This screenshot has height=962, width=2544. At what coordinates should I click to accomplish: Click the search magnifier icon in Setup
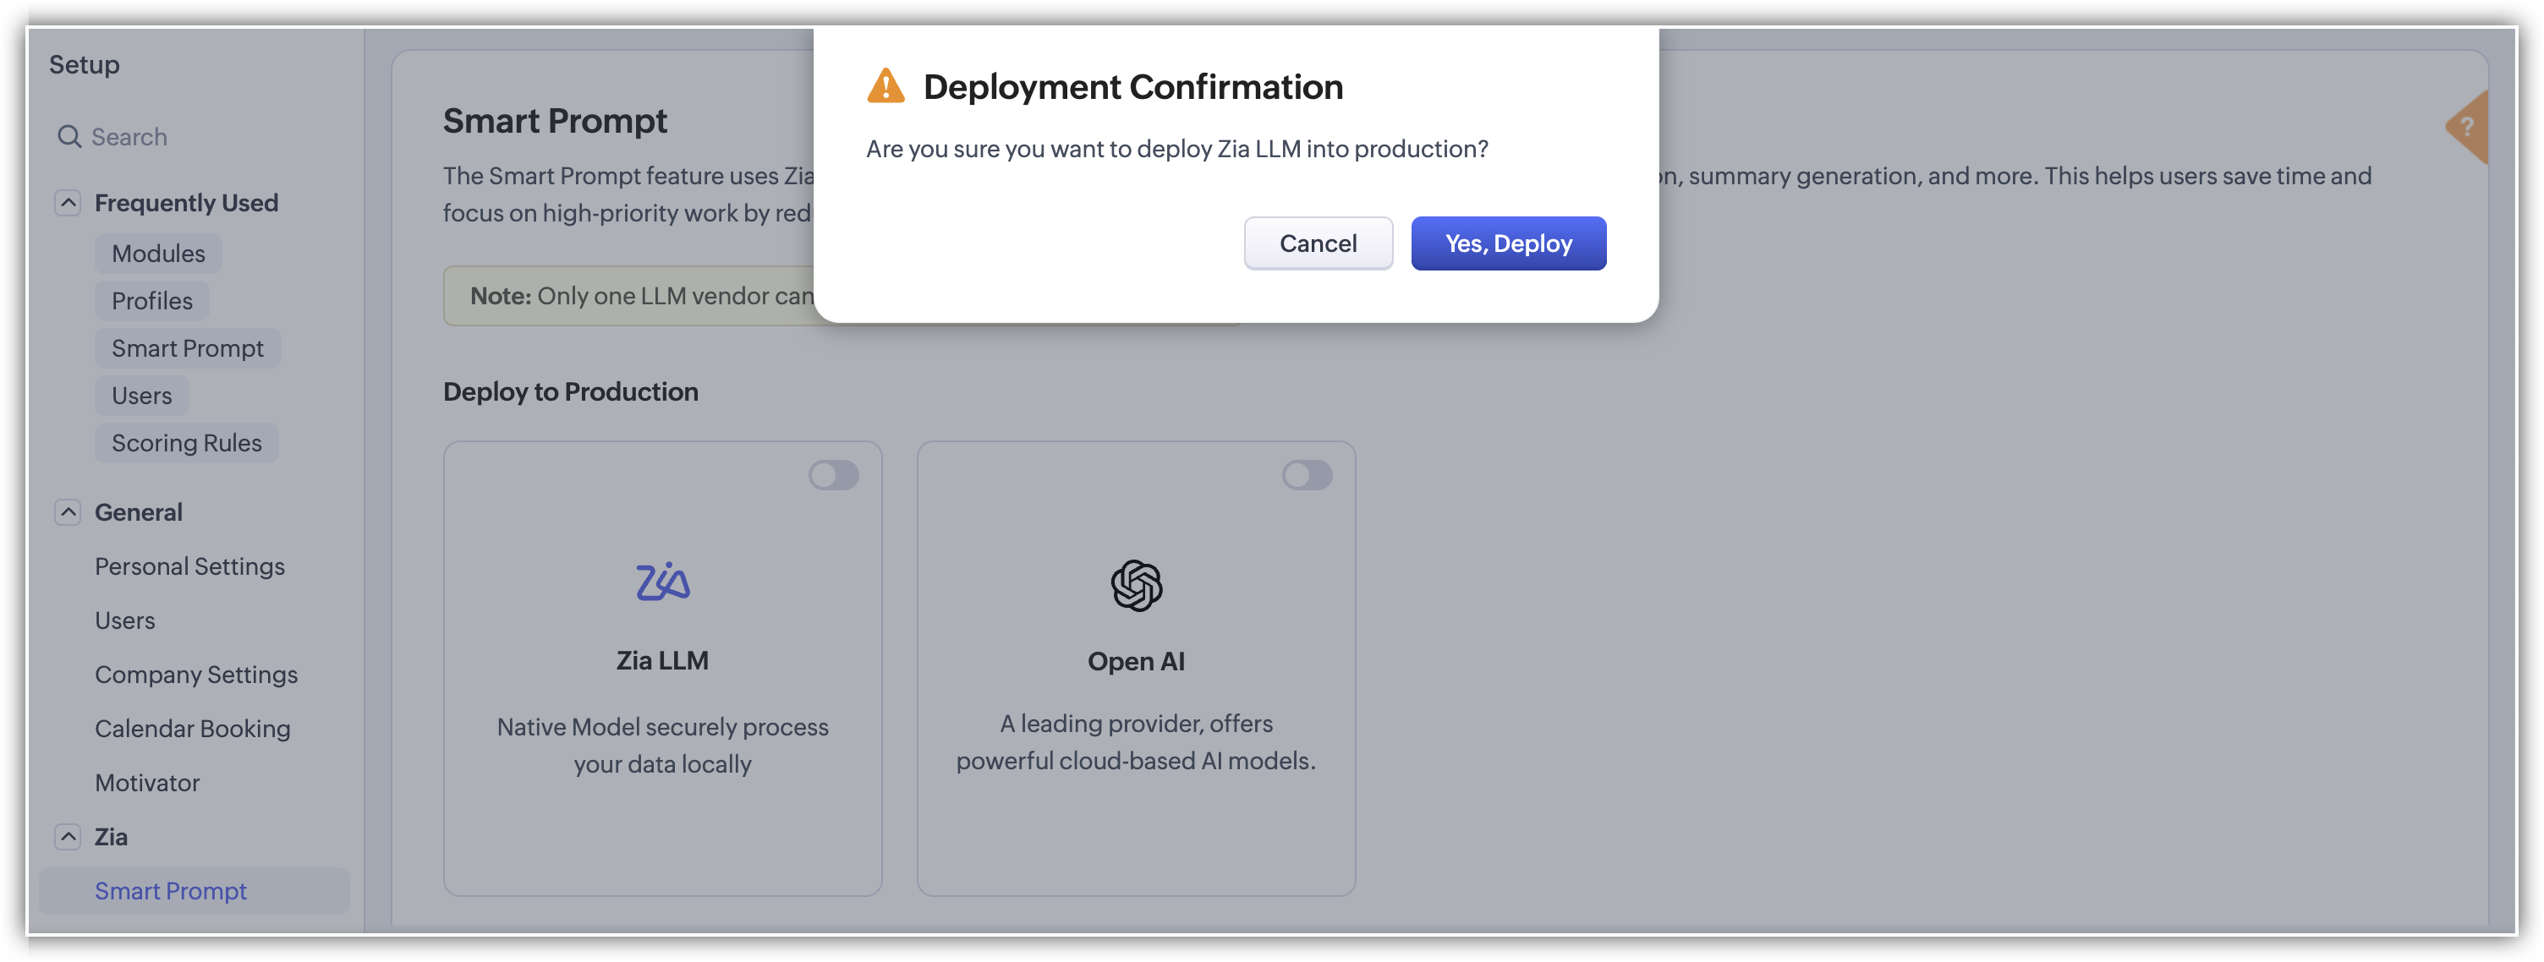69,137
